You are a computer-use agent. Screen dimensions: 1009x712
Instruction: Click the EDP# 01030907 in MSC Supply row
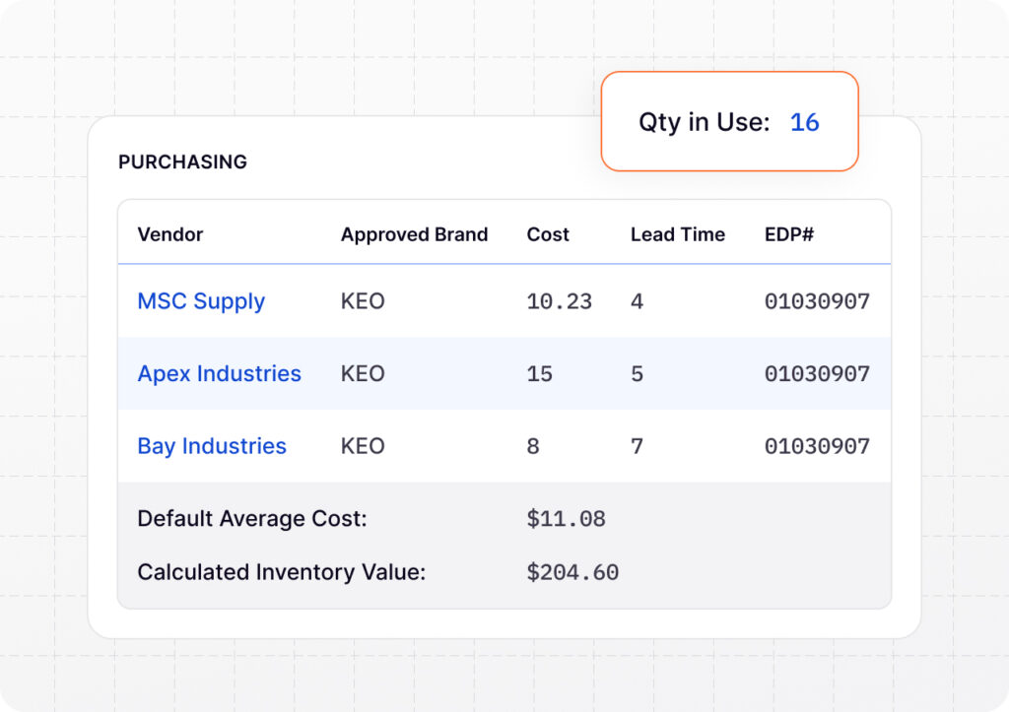(x=817, y=301)
